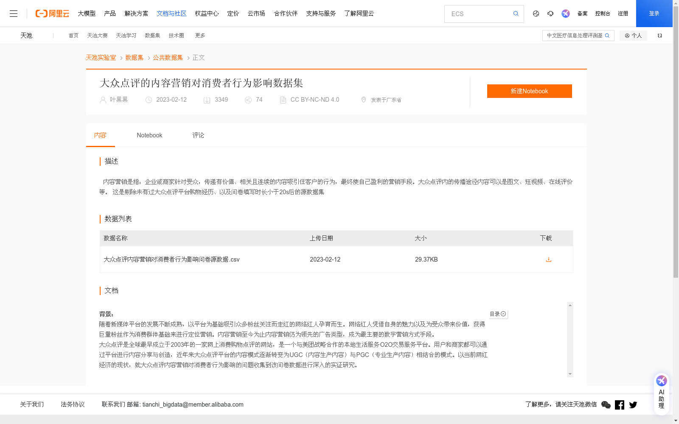Open the 文档与社区 menu

pos(171,14)
